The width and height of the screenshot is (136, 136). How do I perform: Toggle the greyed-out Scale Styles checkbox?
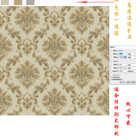pyautogui.click(x=112, y=75)
